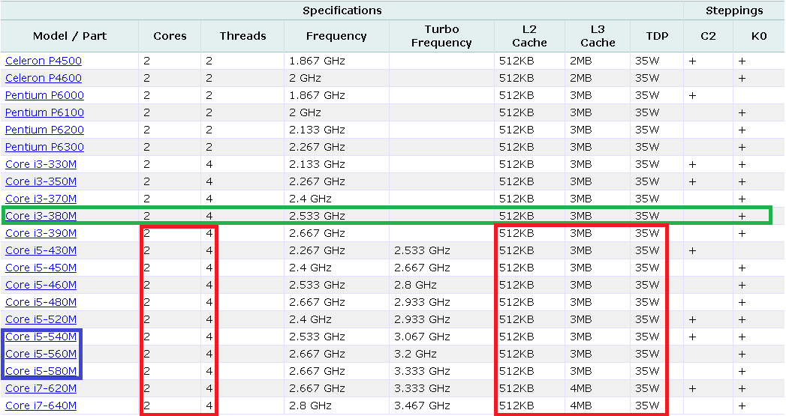Click the Turbo Frequency column header
The width and height of the screenshot is (786, 416).
pos(441,36)
